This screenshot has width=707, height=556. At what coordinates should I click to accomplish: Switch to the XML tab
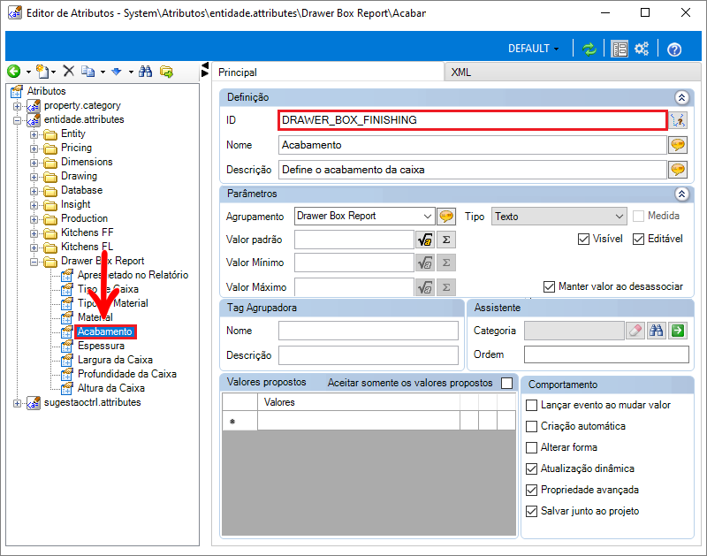pyautogui.click(x=460, y=72)
